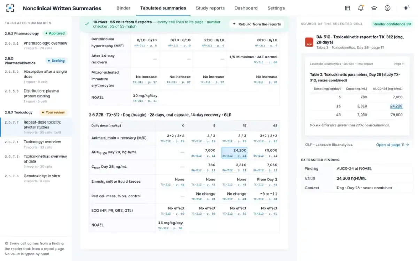The width and height of the screenshot is (418, 261).
Task: Select the 2,310 Cmax cell
Action: click(x=234, y=167)
